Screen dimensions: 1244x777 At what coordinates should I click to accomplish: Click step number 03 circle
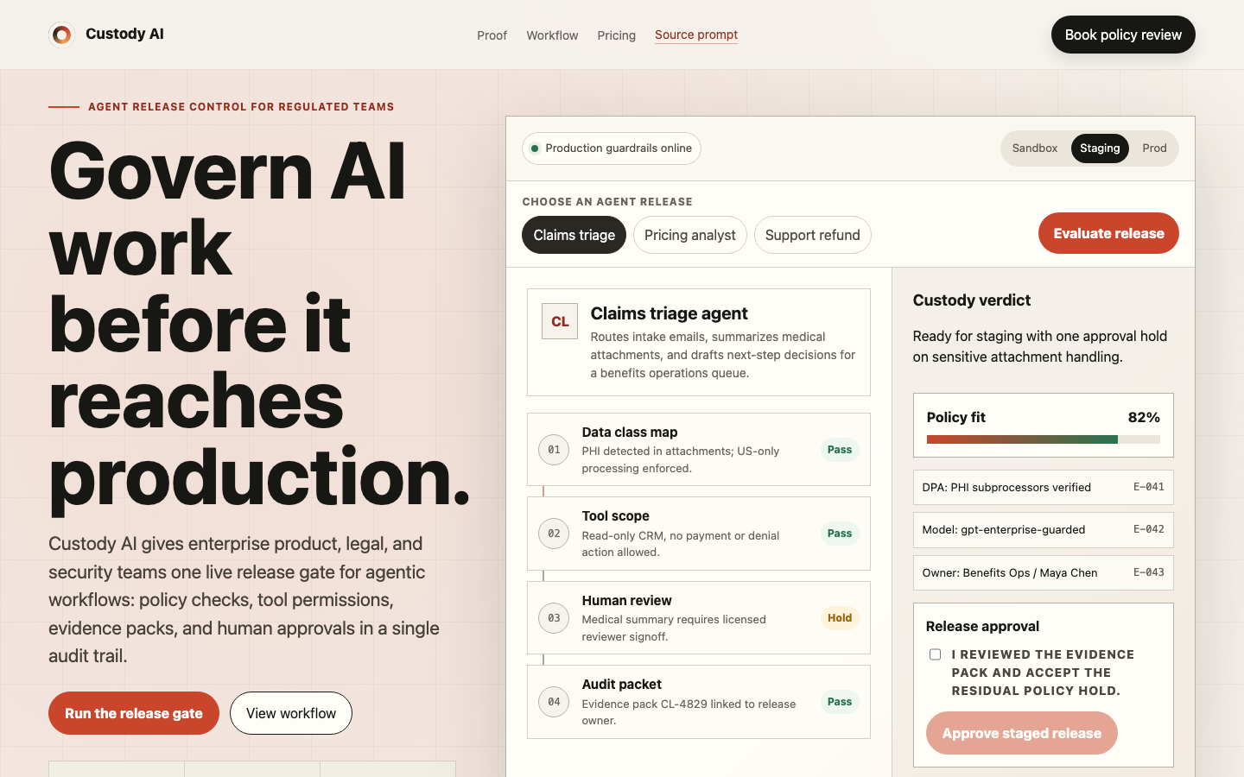click(554, 618)
